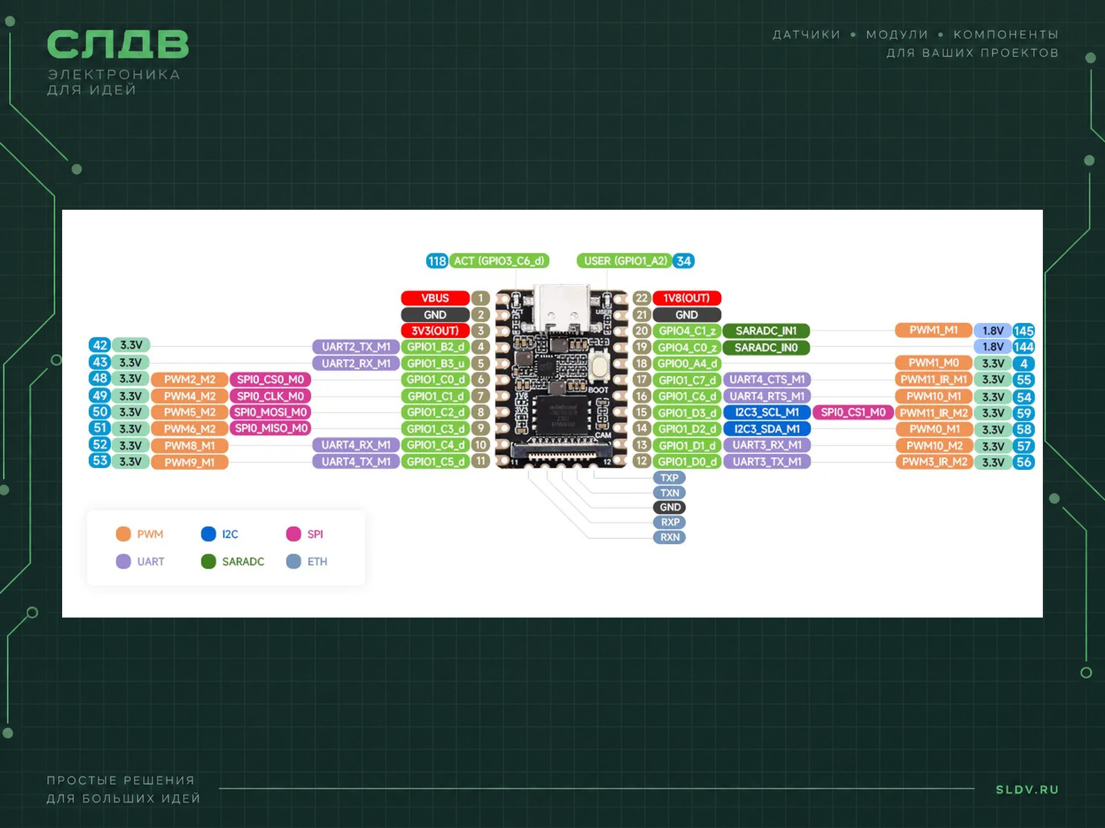The image size is (1105, 828).
Task: Click the RXN ethernet pin label
Action: point(669,537)
